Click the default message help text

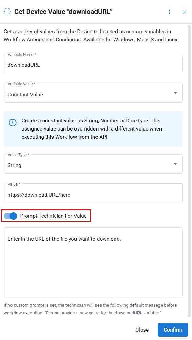[x=90, y=309]
